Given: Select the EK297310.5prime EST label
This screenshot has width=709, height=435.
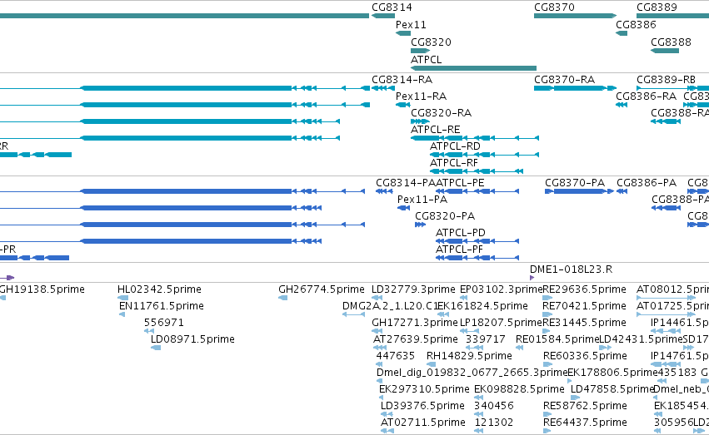Looking at the screenshot, I should click(424, 389).
